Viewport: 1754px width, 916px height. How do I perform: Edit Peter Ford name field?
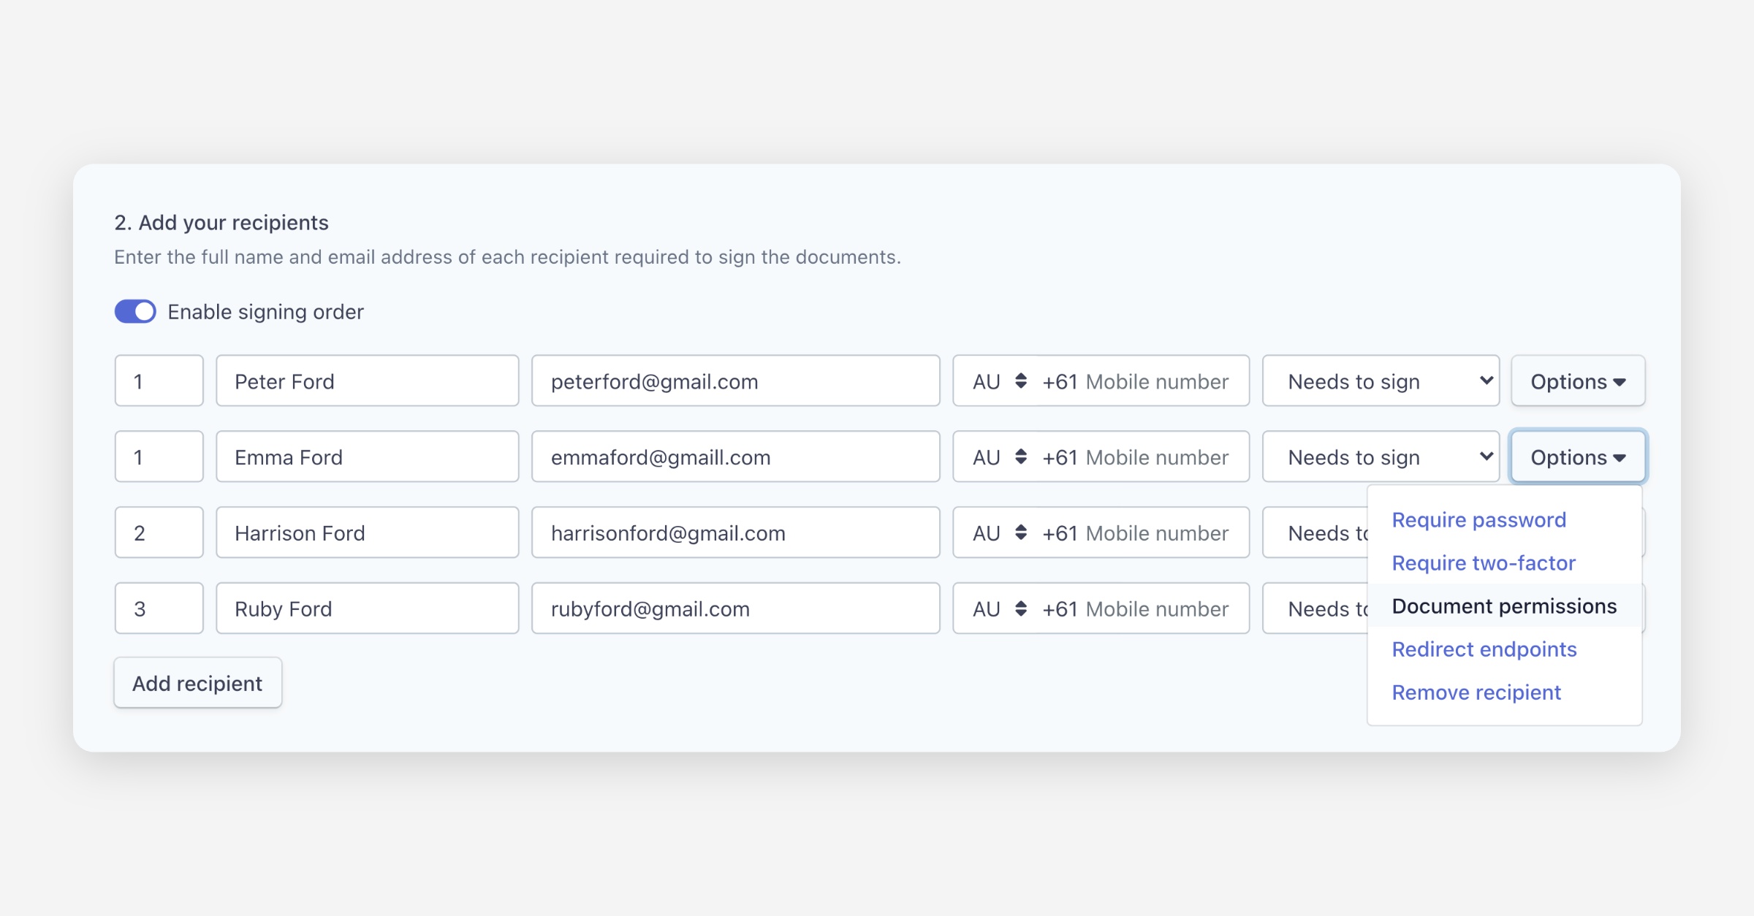367,381
